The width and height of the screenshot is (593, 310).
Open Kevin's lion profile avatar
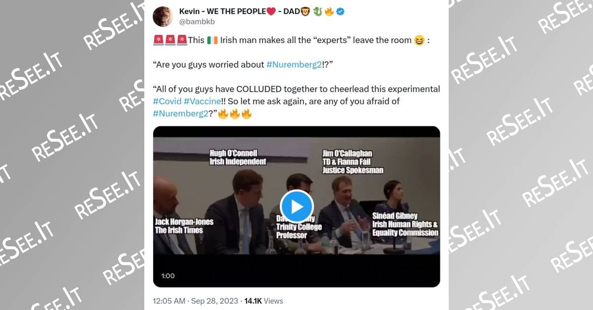pyautogui.click(x=163, y=16)
